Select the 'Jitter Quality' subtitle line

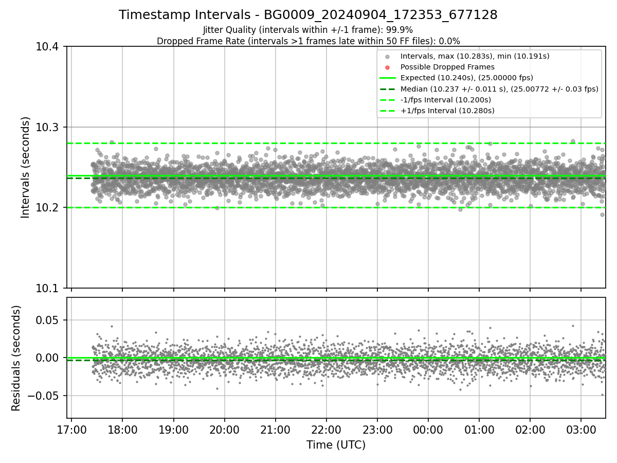point(308,30)
